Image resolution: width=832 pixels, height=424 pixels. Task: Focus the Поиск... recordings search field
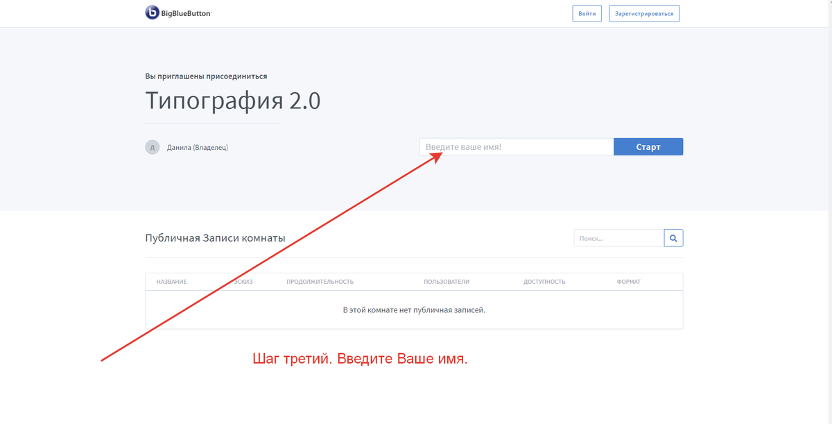pos(618,238)
